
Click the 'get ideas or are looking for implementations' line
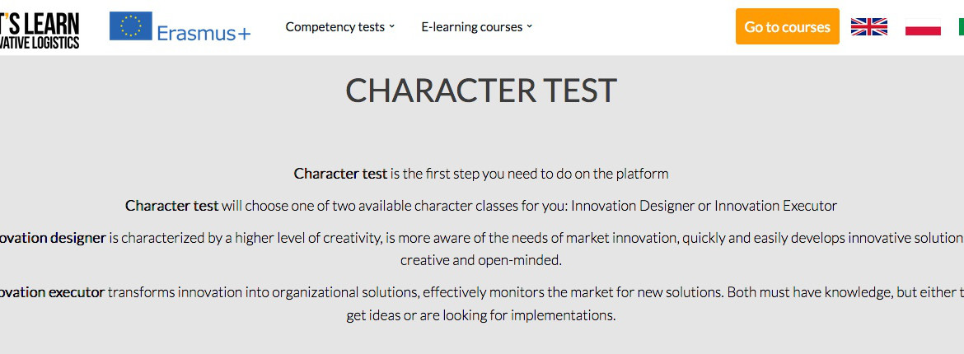[481, 316]
